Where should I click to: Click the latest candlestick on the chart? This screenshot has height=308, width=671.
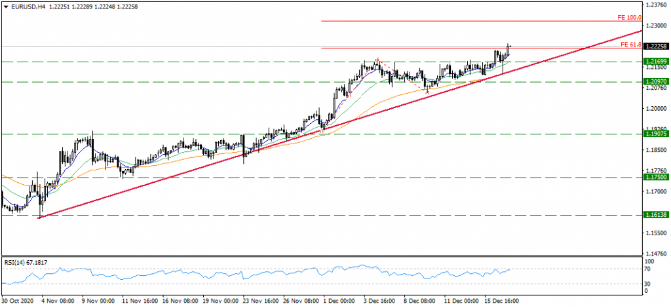pyautogui.click(x=509, y=50)
